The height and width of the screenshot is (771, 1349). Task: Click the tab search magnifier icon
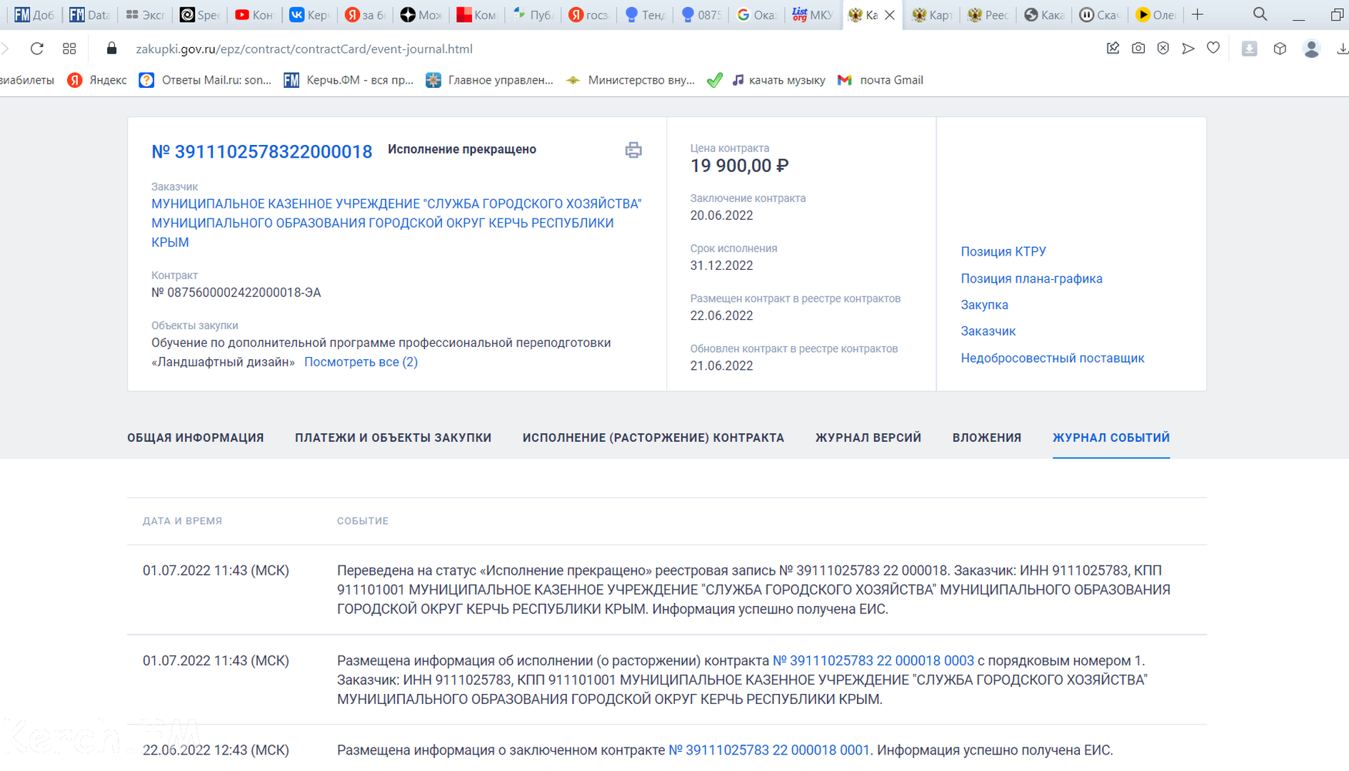(1260, 14)
